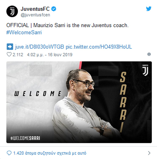Expand the conversation with right chevron
Image resolution: width=157 pixels, height=159 pixels.
(149, 153)
